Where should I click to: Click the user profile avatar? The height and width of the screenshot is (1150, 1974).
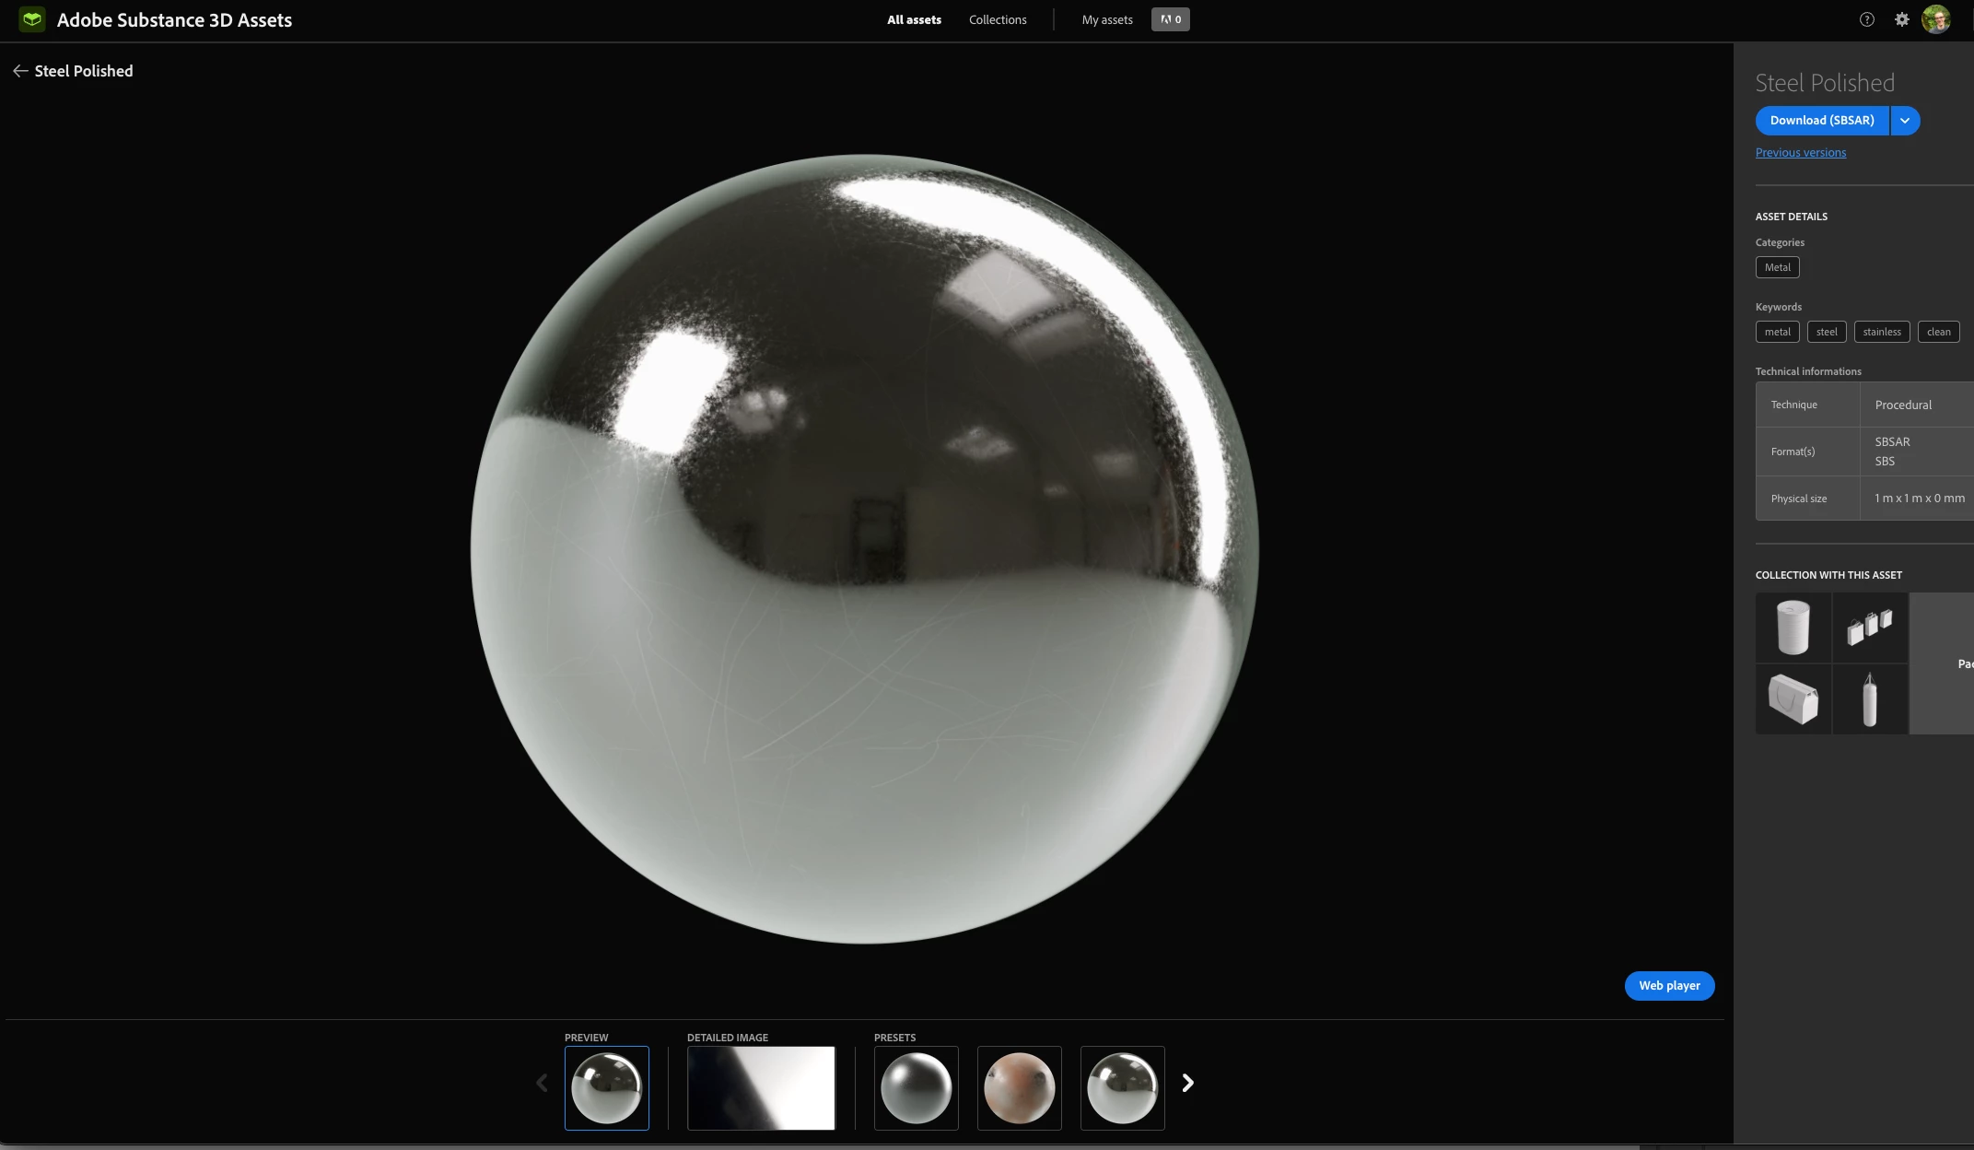point(1935,19)
